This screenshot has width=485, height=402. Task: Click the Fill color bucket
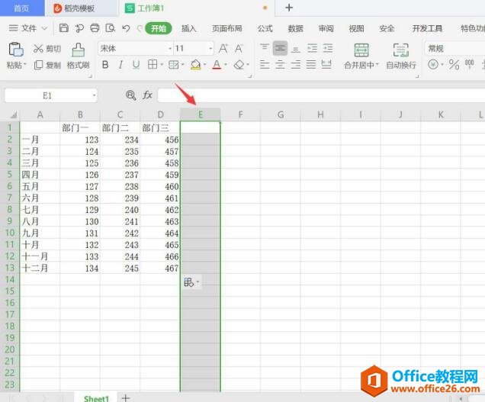click(195, 64)
